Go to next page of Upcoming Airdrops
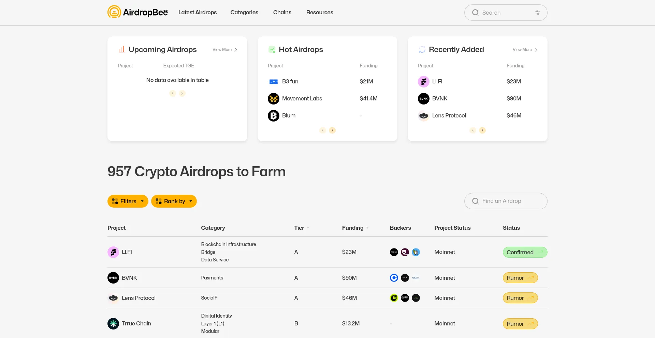The height and width of the screenshot is (338, 655). 182,93
